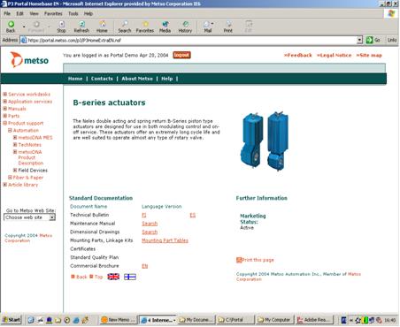Image resolution: width=400 pixels, height=327 pixels.
Task: Open the Home toolbar icon
Action: pos(102,24)
